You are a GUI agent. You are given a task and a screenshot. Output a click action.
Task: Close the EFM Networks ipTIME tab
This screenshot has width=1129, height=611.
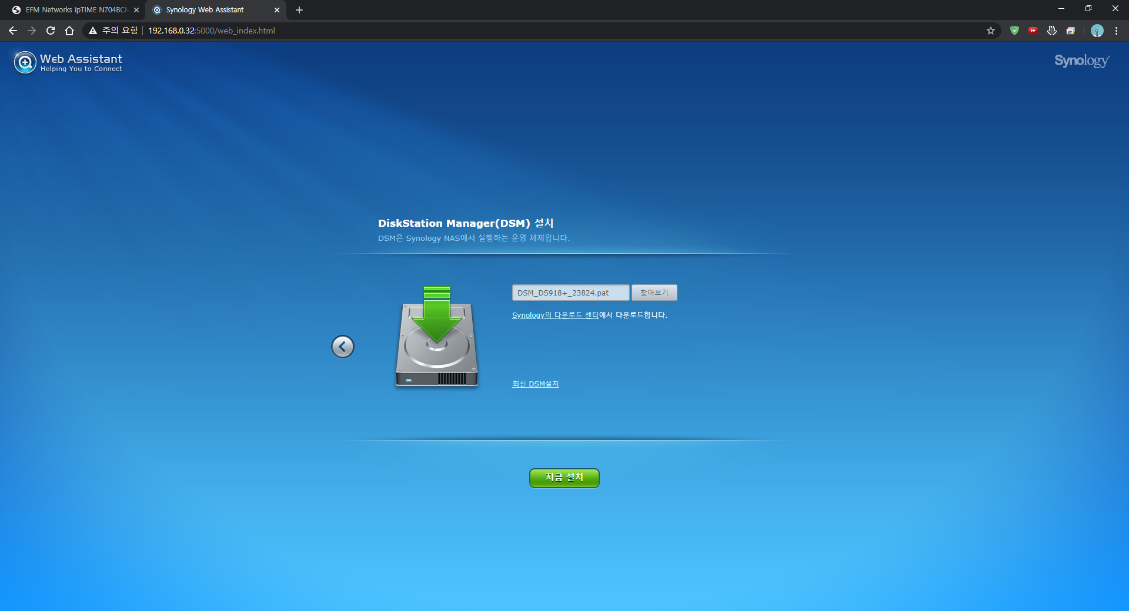[136, 10]
